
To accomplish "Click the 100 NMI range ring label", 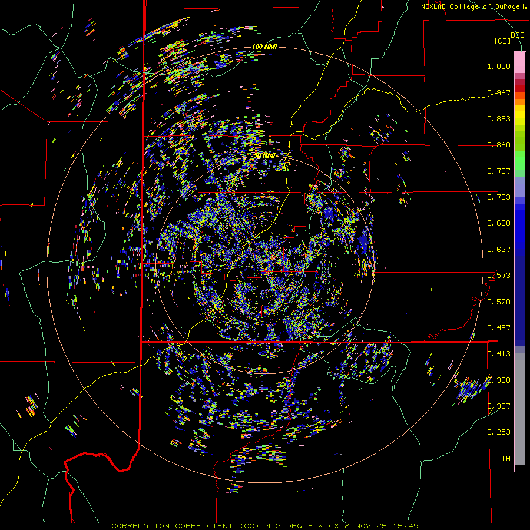I will click(264, 47).
